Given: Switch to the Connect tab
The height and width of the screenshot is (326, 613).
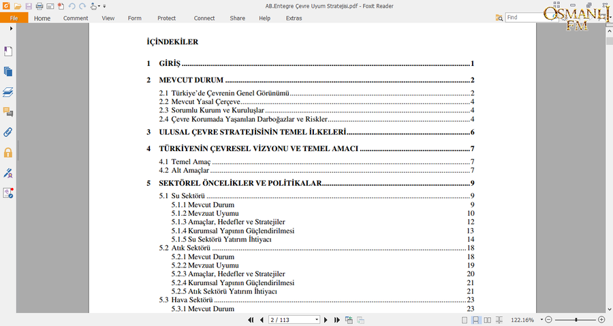Looking at the screenshot, I should pyautogui.click(x=204, y=18).
